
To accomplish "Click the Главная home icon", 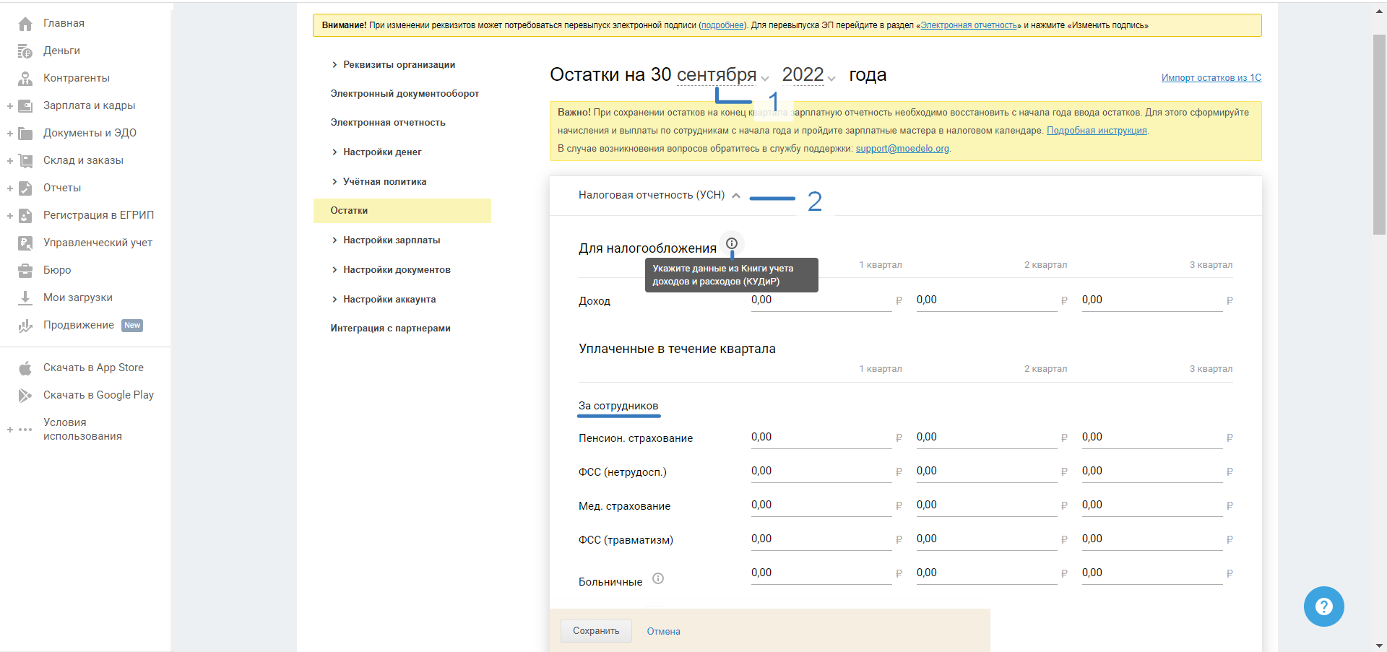I will (x=25, y=24).
